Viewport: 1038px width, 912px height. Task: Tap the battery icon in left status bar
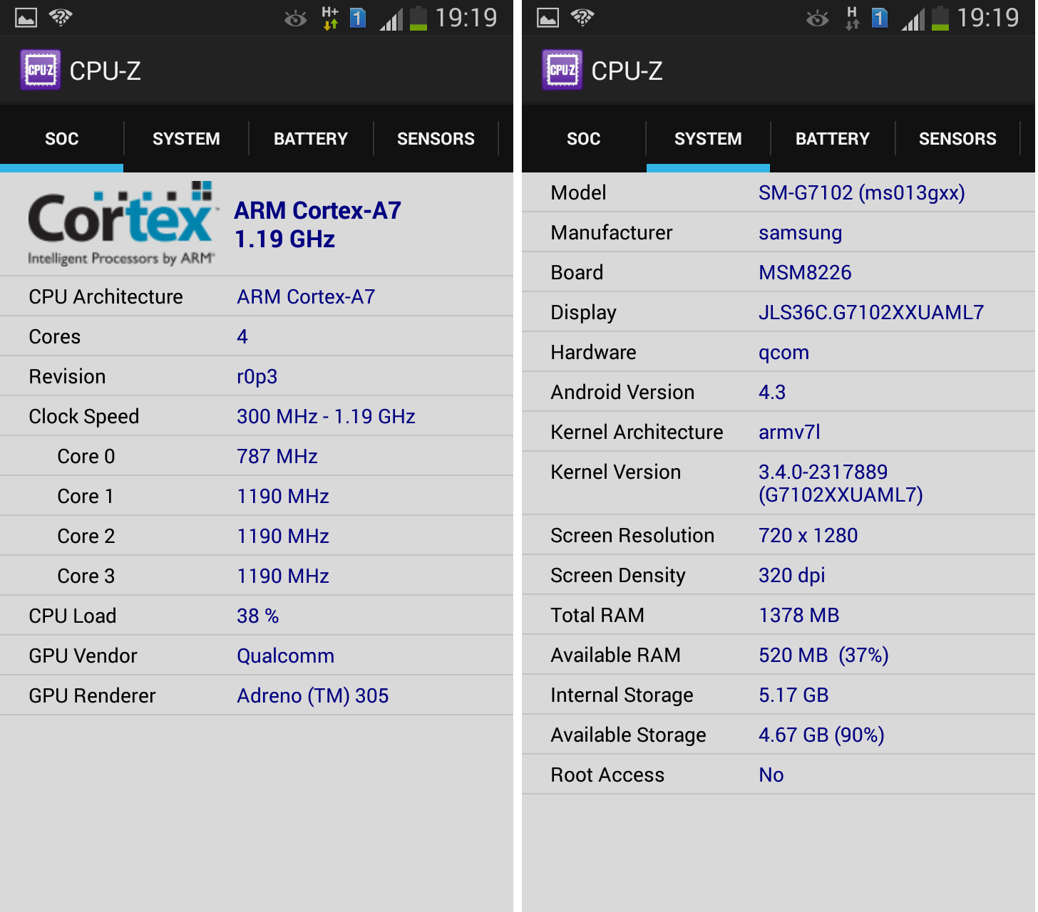(x=418, y=19)
